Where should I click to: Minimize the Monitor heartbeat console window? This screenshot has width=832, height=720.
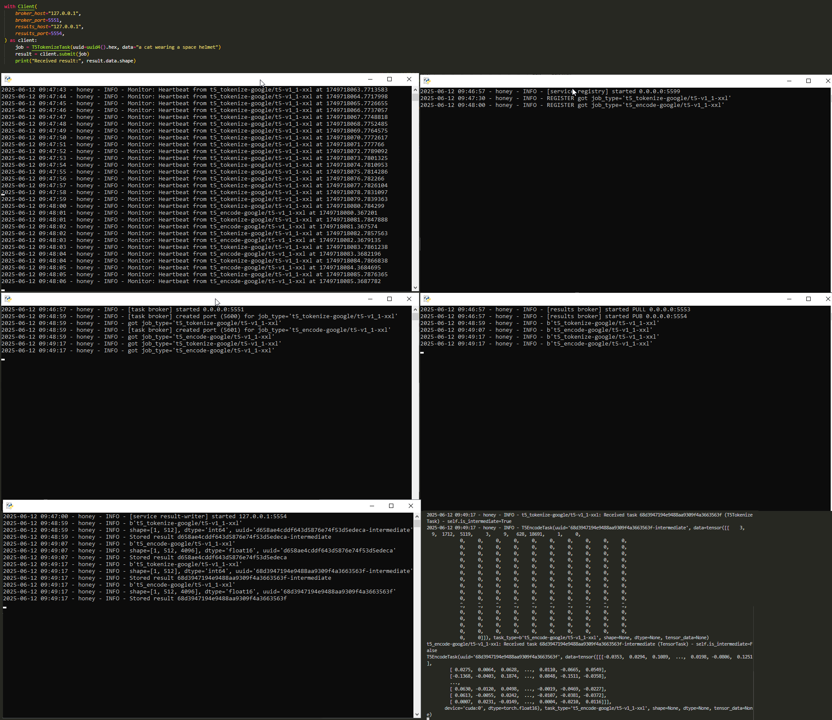pyautogui.click(x=370, y=79)
